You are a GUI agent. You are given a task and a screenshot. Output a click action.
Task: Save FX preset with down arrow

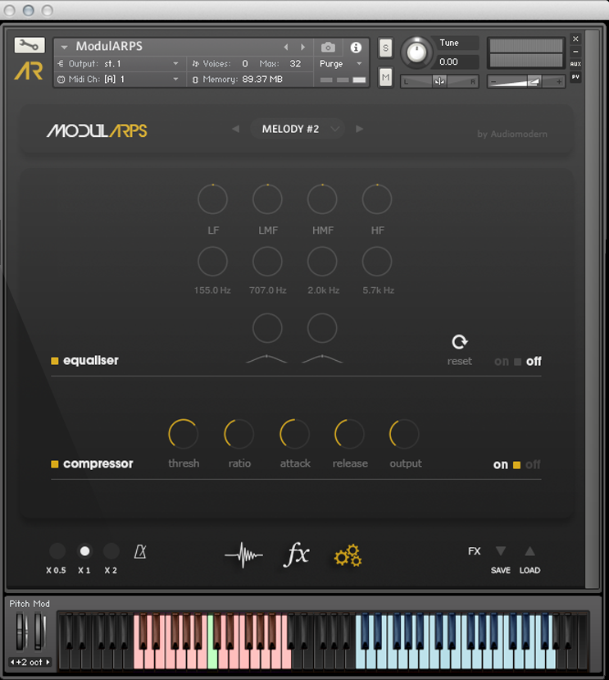pos(501,551)
